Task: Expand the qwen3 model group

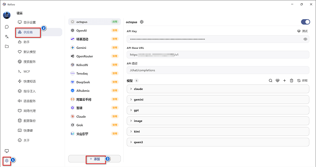Action: tap(218, 142)
